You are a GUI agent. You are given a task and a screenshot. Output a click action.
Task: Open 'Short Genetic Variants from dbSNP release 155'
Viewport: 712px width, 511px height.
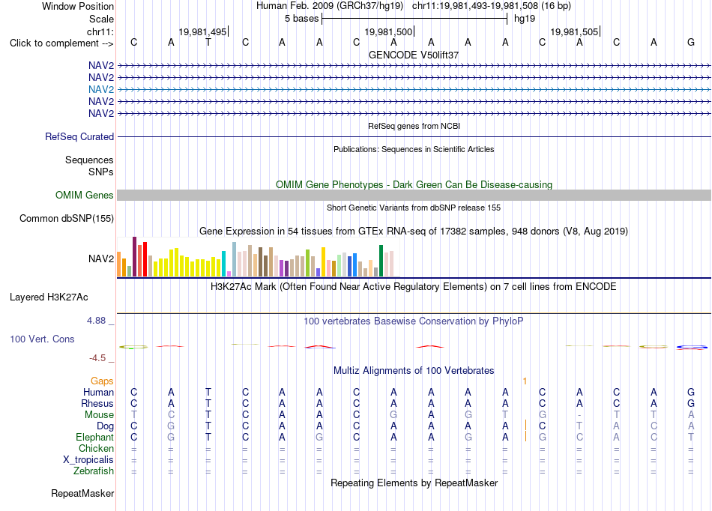(414, 208)
